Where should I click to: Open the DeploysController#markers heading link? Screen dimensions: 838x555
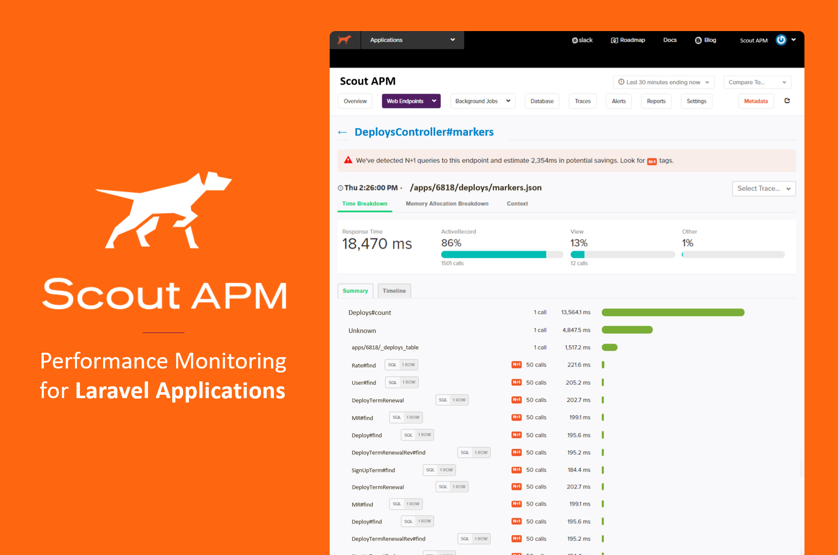coord(424,132)
